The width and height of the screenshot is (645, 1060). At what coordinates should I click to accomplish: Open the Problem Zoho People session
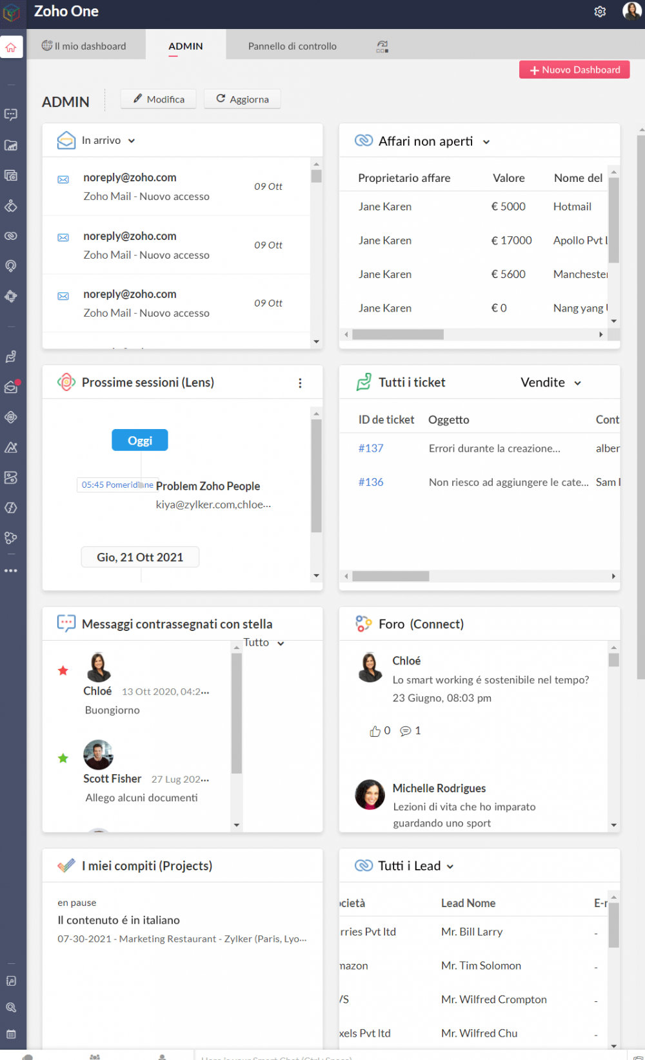[x=208, y=486]
